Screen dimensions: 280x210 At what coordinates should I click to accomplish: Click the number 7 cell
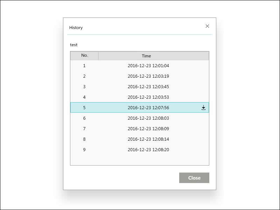84,128
